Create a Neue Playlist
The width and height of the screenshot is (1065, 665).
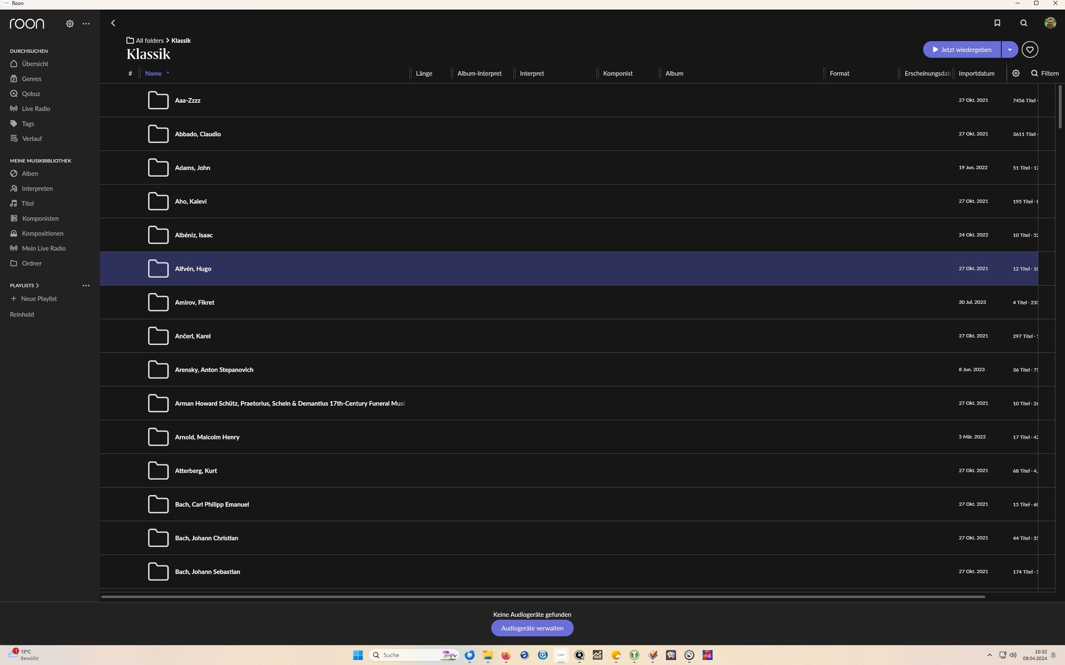pyautogui.click(x=34, y=299)
